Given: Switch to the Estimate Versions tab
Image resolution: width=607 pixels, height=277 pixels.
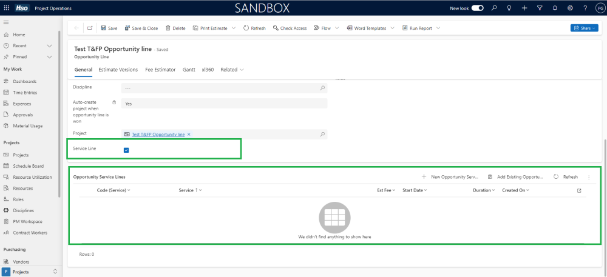Looking at the screenshot, I should [x=118, y=70].
